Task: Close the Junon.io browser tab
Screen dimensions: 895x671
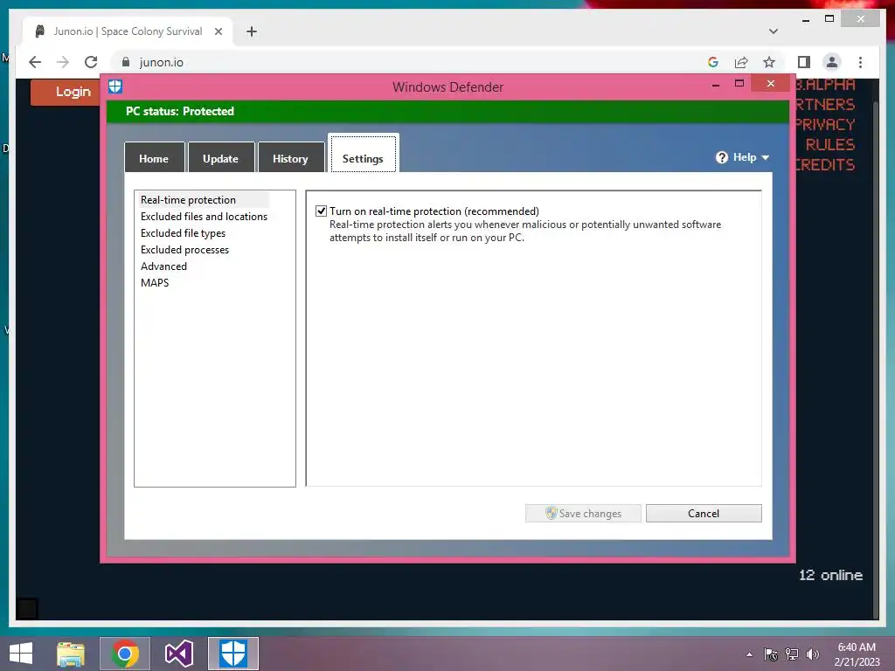Action: (x=218, y=31)
